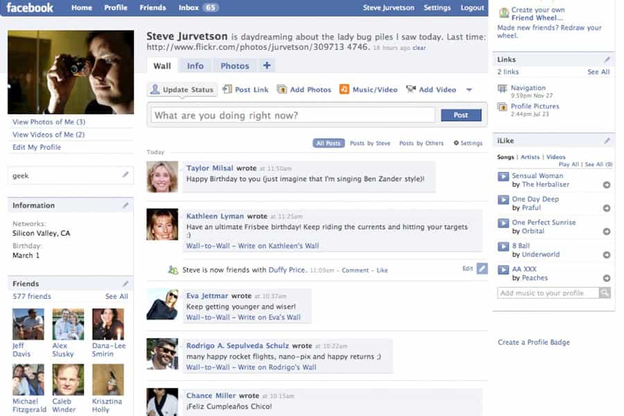624x416 pixels.
Task: Open View Photos of Me (3)
Action: point(49,122)
